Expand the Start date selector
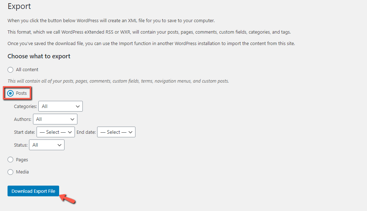The height and width of the screenshot is (211, 367). click(x=56, y=132)
